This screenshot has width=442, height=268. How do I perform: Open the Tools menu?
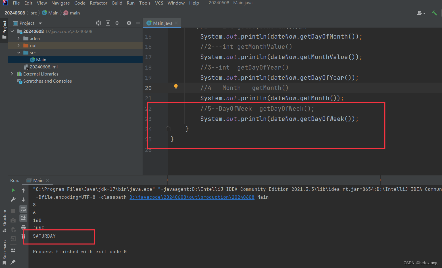pyautogui.click(x=145, y=3)
